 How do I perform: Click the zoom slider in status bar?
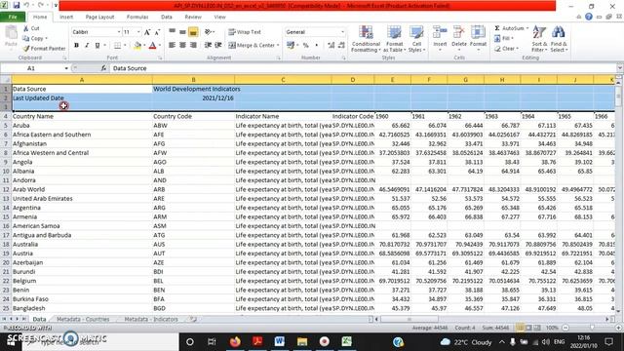592,328
